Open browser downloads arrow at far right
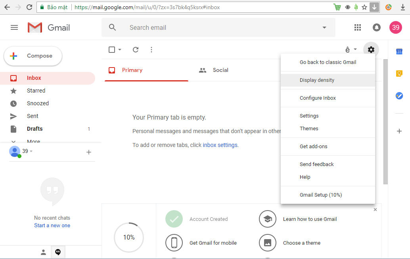Image resolution: width=410 pixels, height=259 pixels. pos(403,7)
